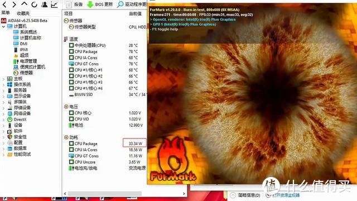
Task: Click the horizontal scrollbar right arrow
Action: pos(184,194)
